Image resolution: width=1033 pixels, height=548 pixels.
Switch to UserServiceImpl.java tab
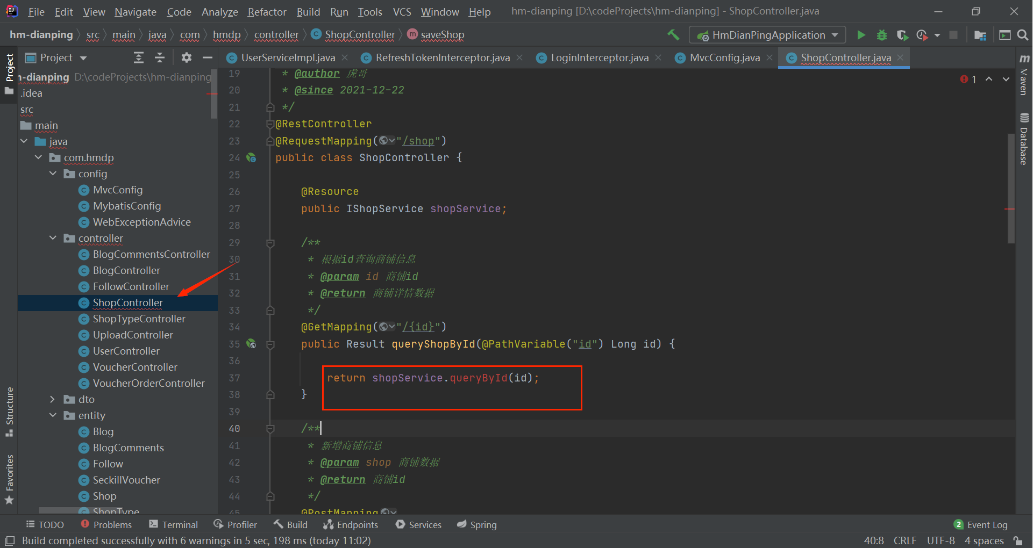tap(288, 57)
